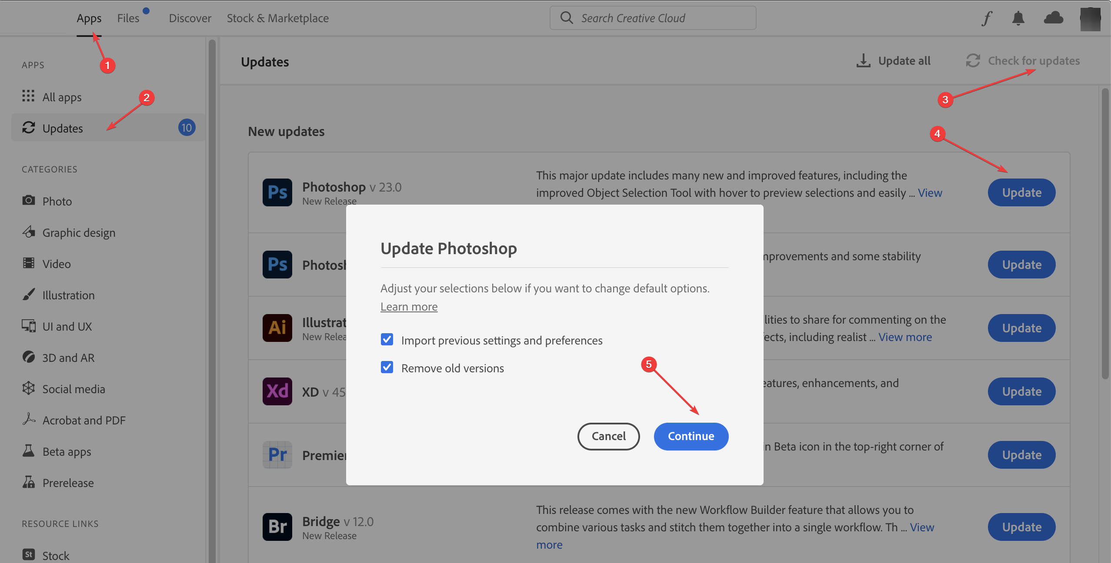Click the updates list vertical scrollbar
1111x563 pixels.
click(x=1105, y=234)
